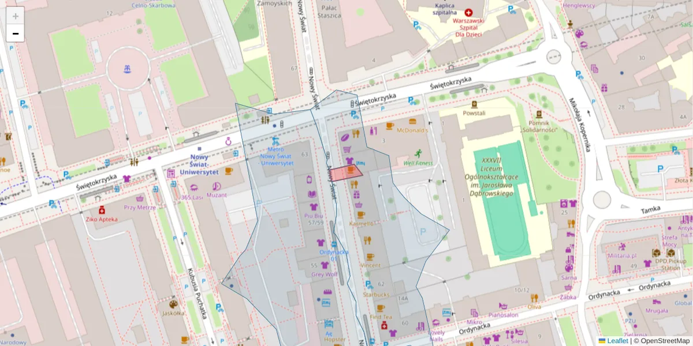Click the McDonald's fast food icon
The image size is (693, 346).
point(412,122)
